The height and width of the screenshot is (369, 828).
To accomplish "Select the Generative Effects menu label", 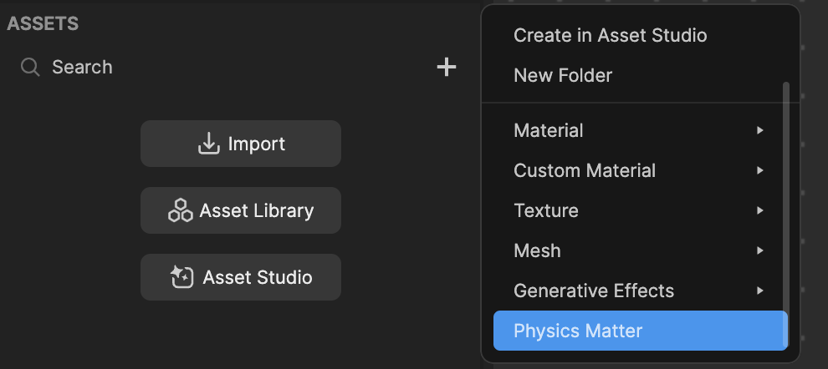I will click(x=594, y=291).
